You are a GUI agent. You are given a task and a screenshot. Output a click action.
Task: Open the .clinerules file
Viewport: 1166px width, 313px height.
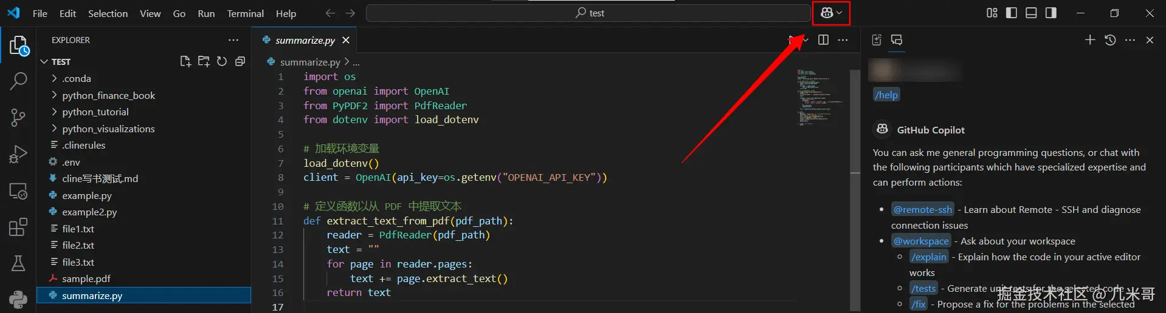[x=83, y=145]
